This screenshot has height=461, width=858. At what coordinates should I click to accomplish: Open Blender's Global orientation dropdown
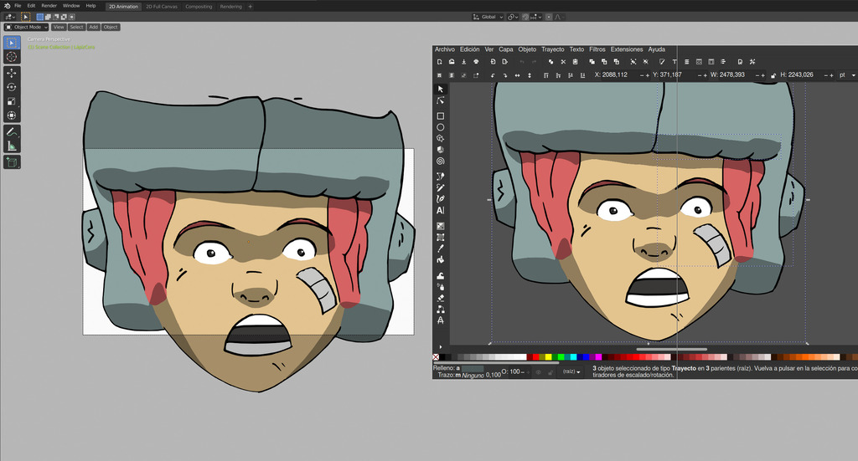pos(488,17)
